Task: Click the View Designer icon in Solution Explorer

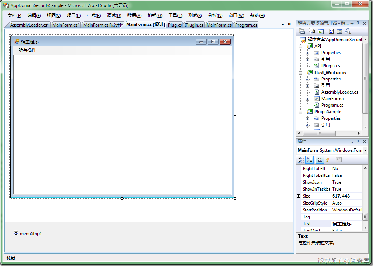Action: 340,31
